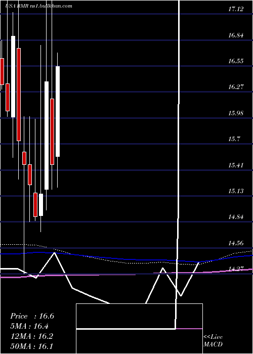Viewport: 253px width, 354px height.
Task: Click the 50MA : 16.1 readout
Action: (x=31, y=346)
